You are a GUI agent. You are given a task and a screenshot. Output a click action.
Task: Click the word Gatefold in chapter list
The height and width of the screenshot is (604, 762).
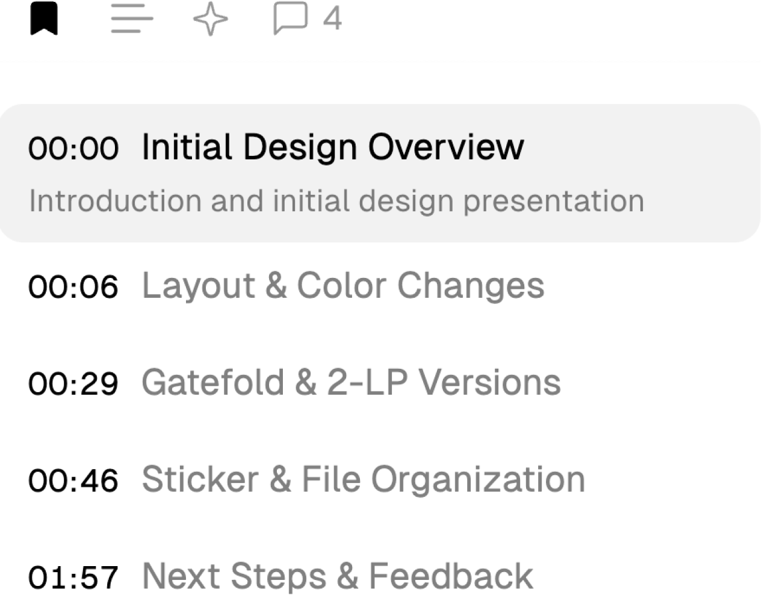tap(212, 383)
